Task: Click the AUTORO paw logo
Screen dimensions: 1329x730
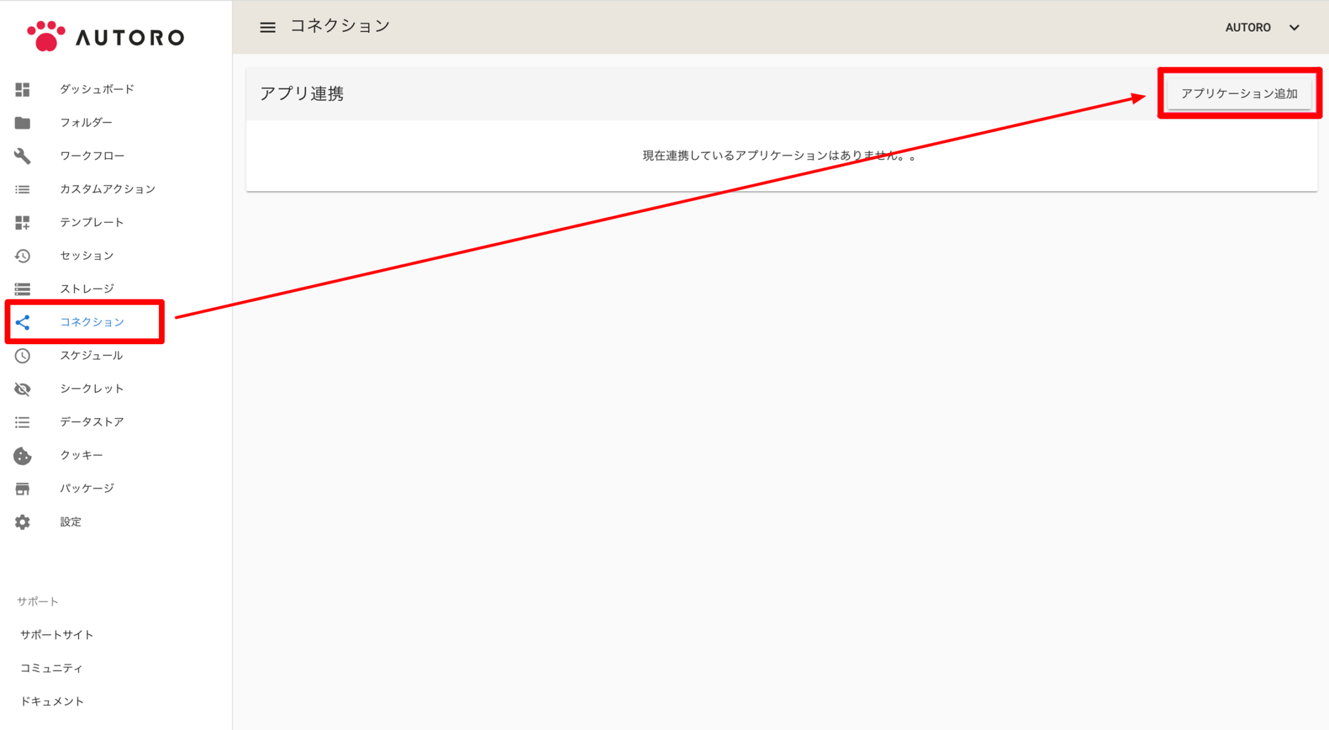Action: [45, 36]
